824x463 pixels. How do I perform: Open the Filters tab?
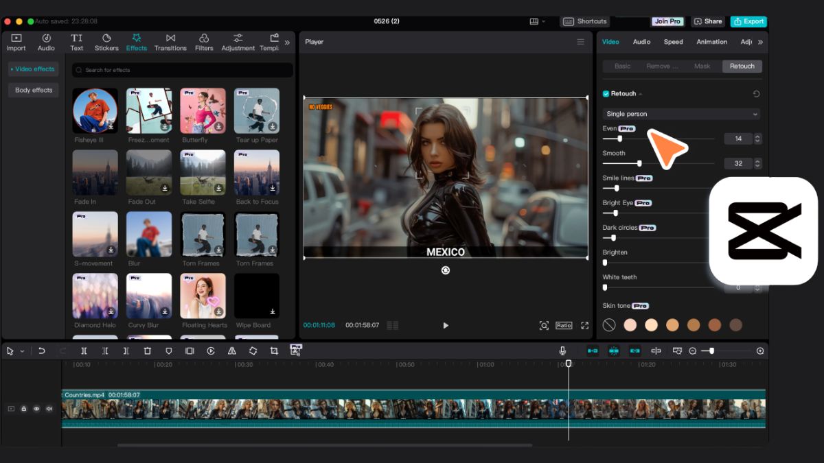(x=204, y=43)
